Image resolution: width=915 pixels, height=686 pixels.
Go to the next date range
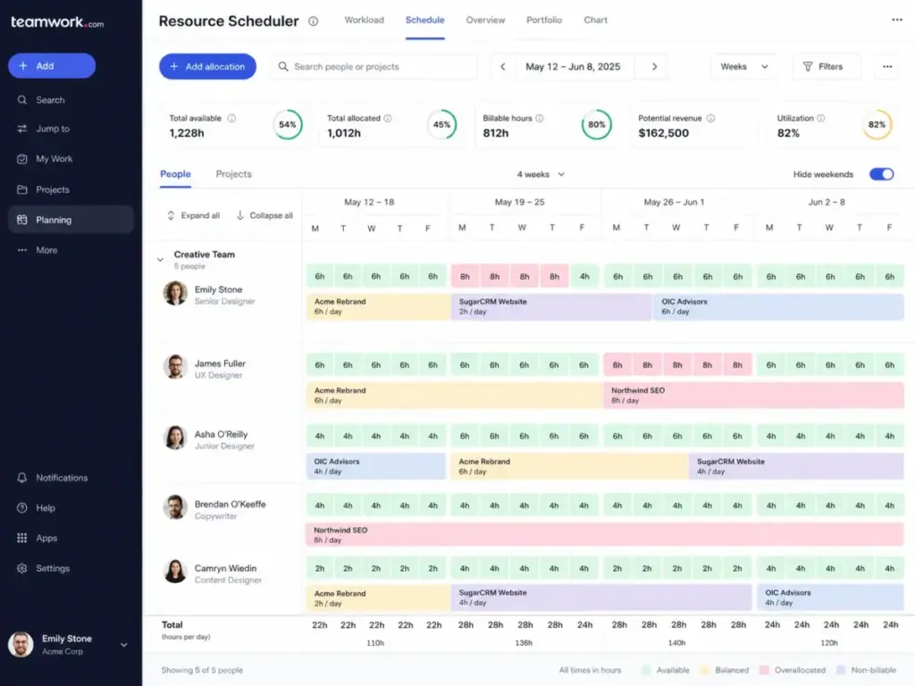tap(654, 66)
